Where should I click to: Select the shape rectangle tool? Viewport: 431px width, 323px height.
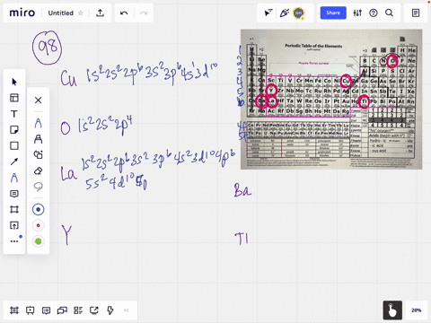point(14,145)
